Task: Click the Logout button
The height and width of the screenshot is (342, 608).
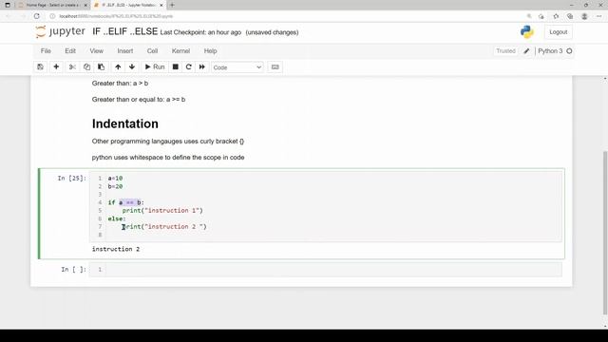Action: pyautogui.click(x=558, y=32)
